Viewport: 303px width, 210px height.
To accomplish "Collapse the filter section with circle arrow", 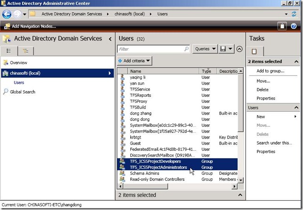I will (239, 49).
